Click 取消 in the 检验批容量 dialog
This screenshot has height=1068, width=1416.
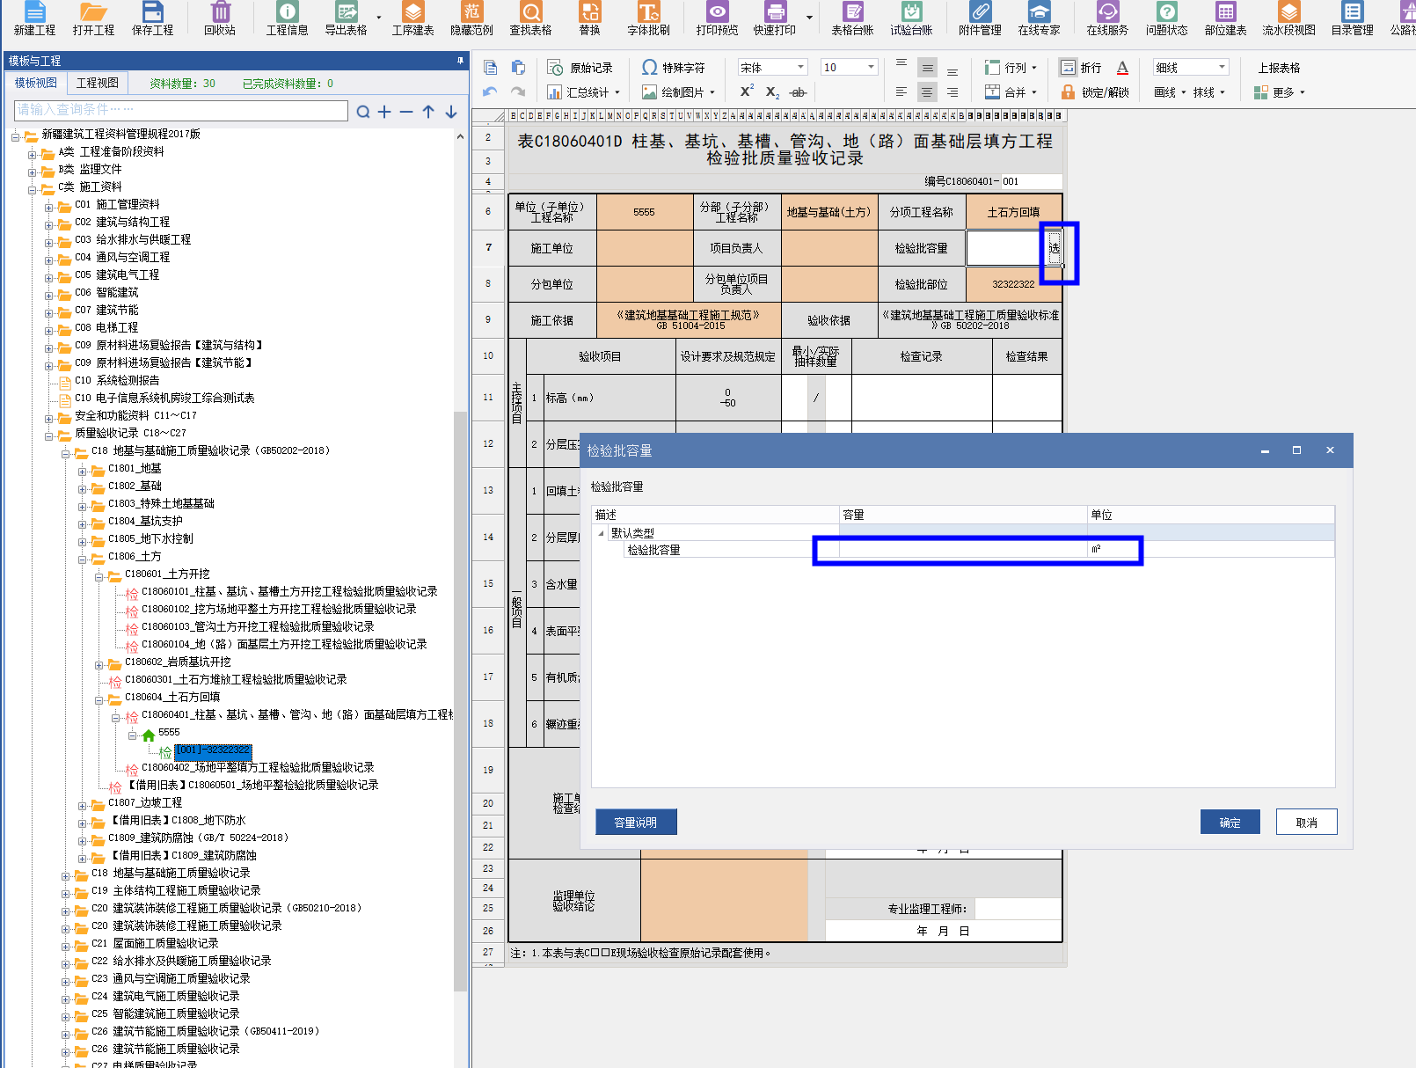(1306, 823)
